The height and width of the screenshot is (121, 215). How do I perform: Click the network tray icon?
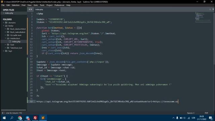tap(189, 118)
